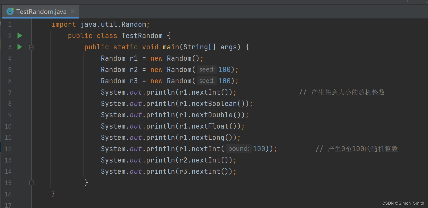The width and height of the screenshot is (428, 208).
Task: Place the cursor on the main method name
Action: pyautogui.click(x=171, y=47)
